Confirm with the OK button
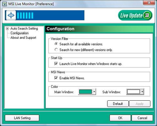This screenshot has height=126, width=157. pos(120,118)
